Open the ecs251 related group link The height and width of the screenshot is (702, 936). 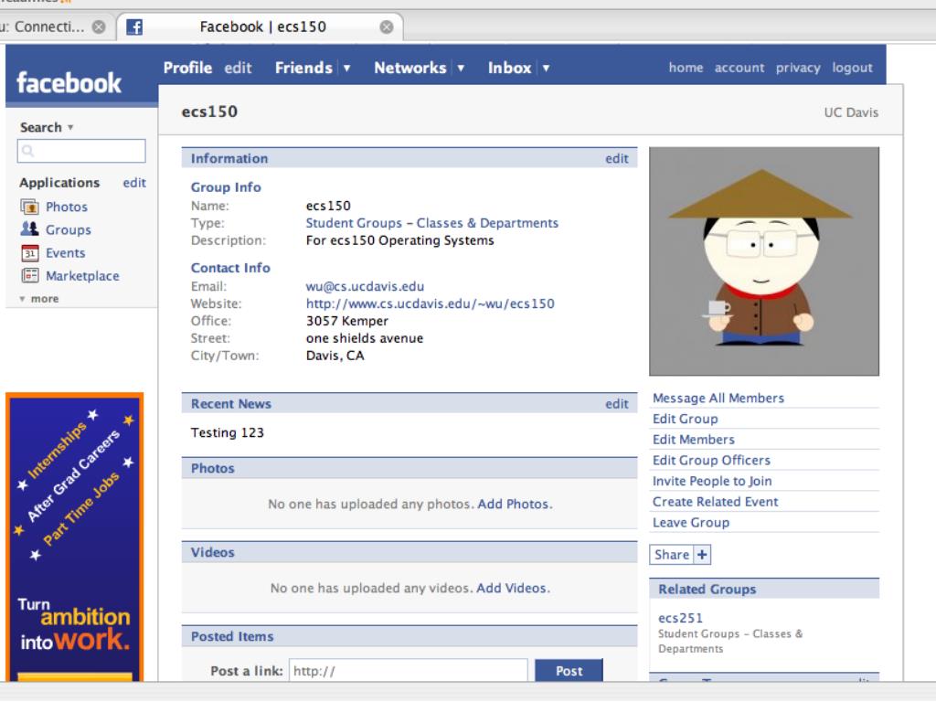pyautogui.click(x=680, y=619)
